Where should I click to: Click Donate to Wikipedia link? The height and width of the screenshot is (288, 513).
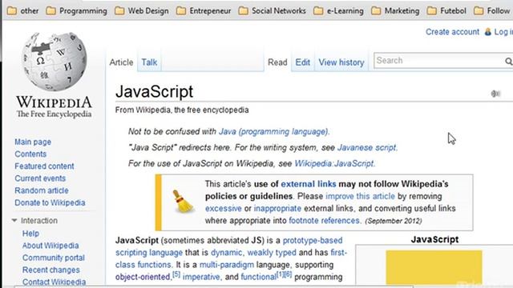[x=50, y=202]
